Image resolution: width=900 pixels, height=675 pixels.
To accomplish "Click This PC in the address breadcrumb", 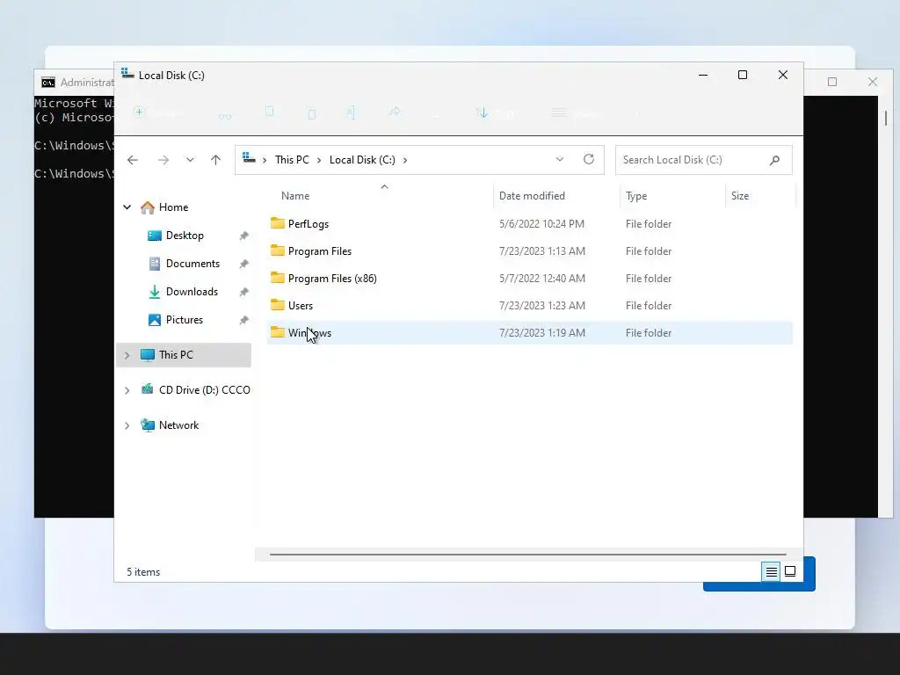I will [292, 160].
